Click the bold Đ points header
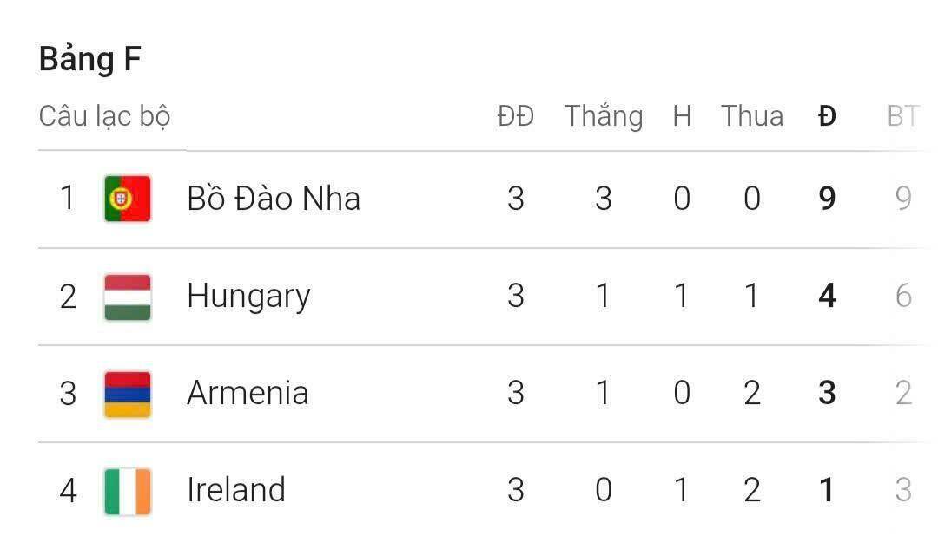938x549 pixels. [827, 116]
